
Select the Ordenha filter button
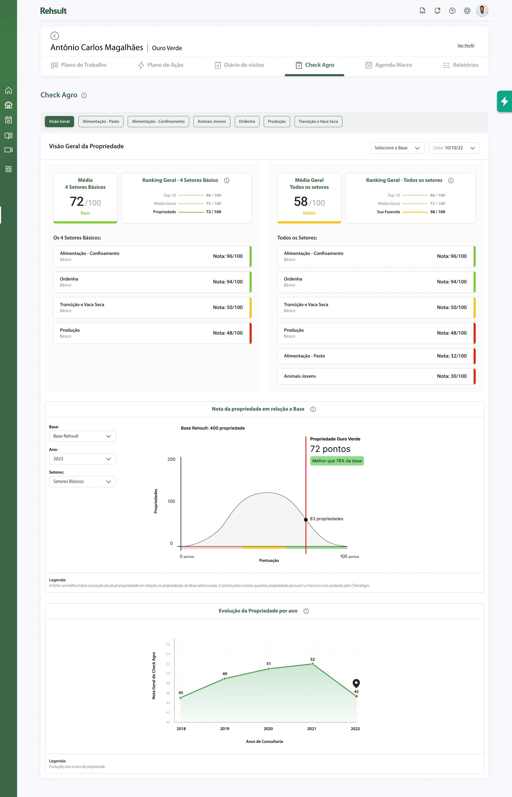coord(247,121)
